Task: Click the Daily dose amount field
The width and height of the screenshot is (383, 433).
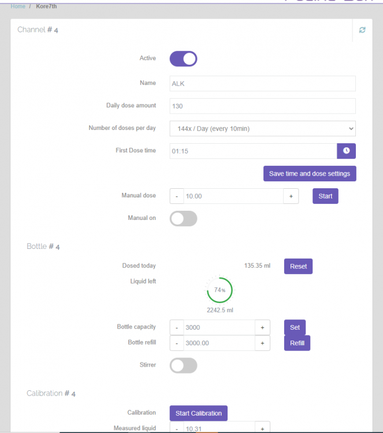Action: 262,106
